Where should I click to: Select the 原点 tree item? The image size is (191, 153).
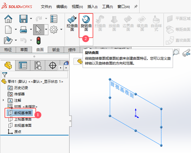point(15,132)
